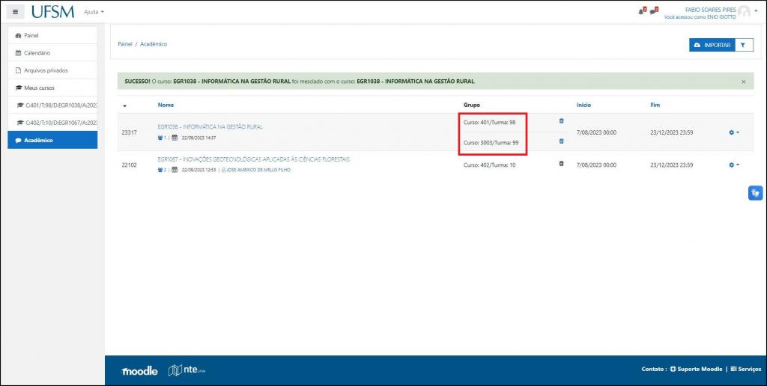Select Calendário in the sidebar
This screenshot has height=386, width=767.
37,53
